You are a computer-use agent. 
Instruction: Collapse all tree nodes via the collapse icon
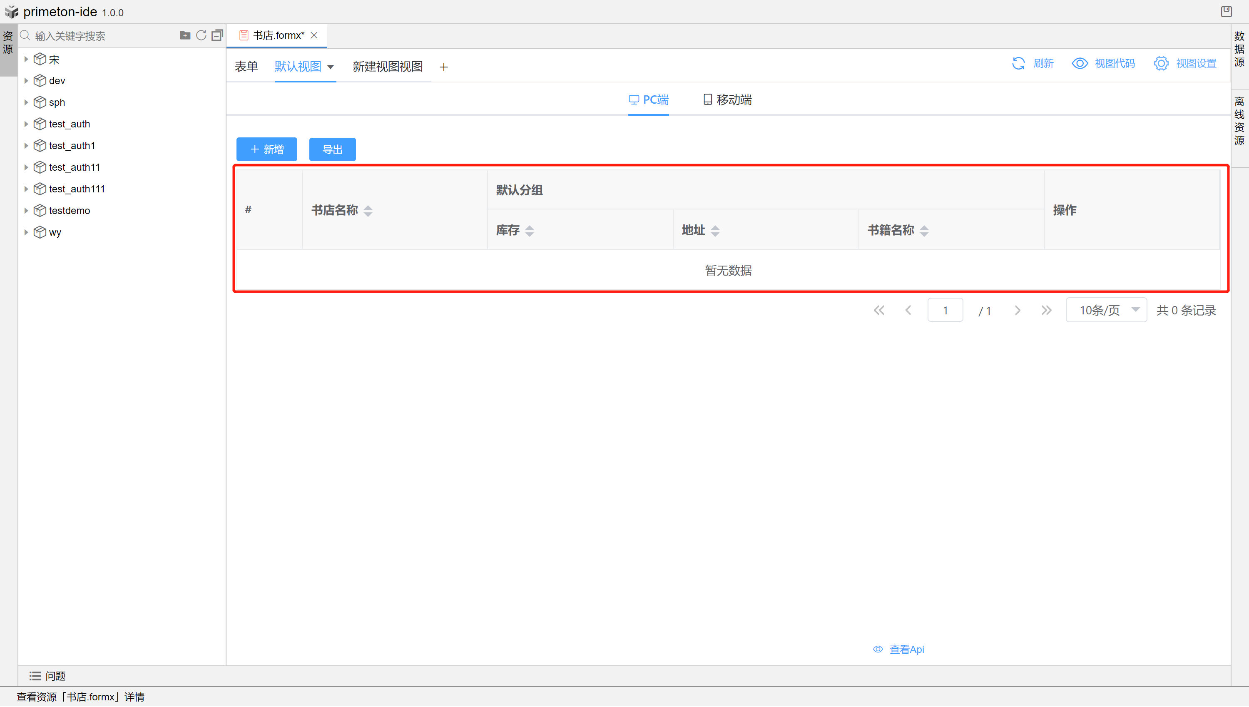[217, 35]
